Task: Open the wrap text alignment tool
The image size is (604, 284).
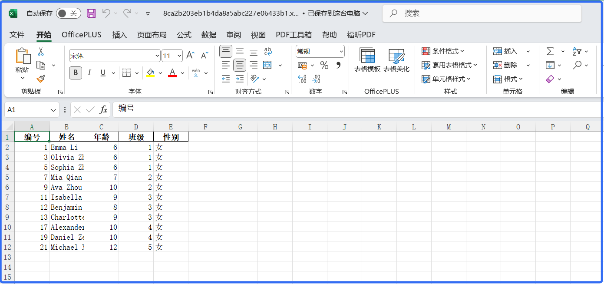Action: (268, 51)
